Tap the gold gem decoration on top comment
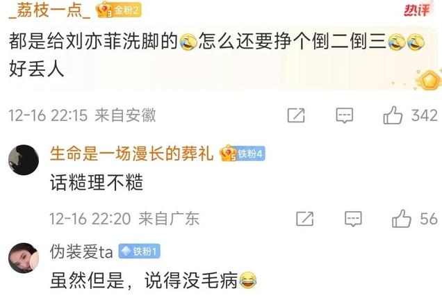 click(430, 81)
